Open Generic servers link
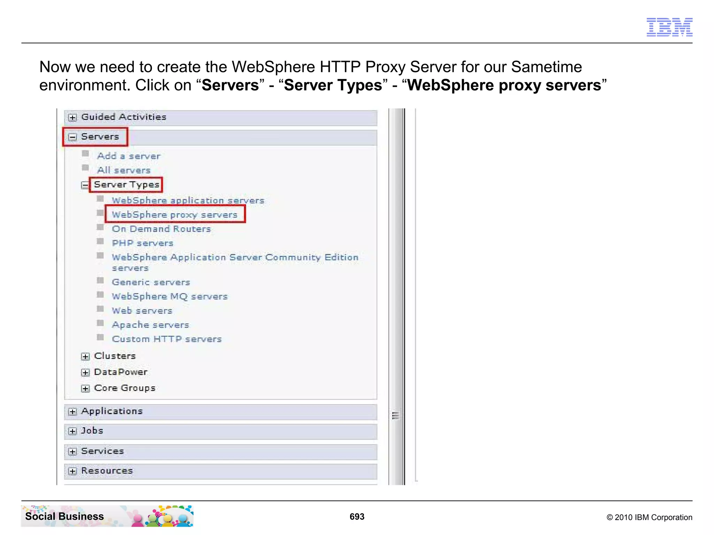714x535 pixels. point(151,282)
